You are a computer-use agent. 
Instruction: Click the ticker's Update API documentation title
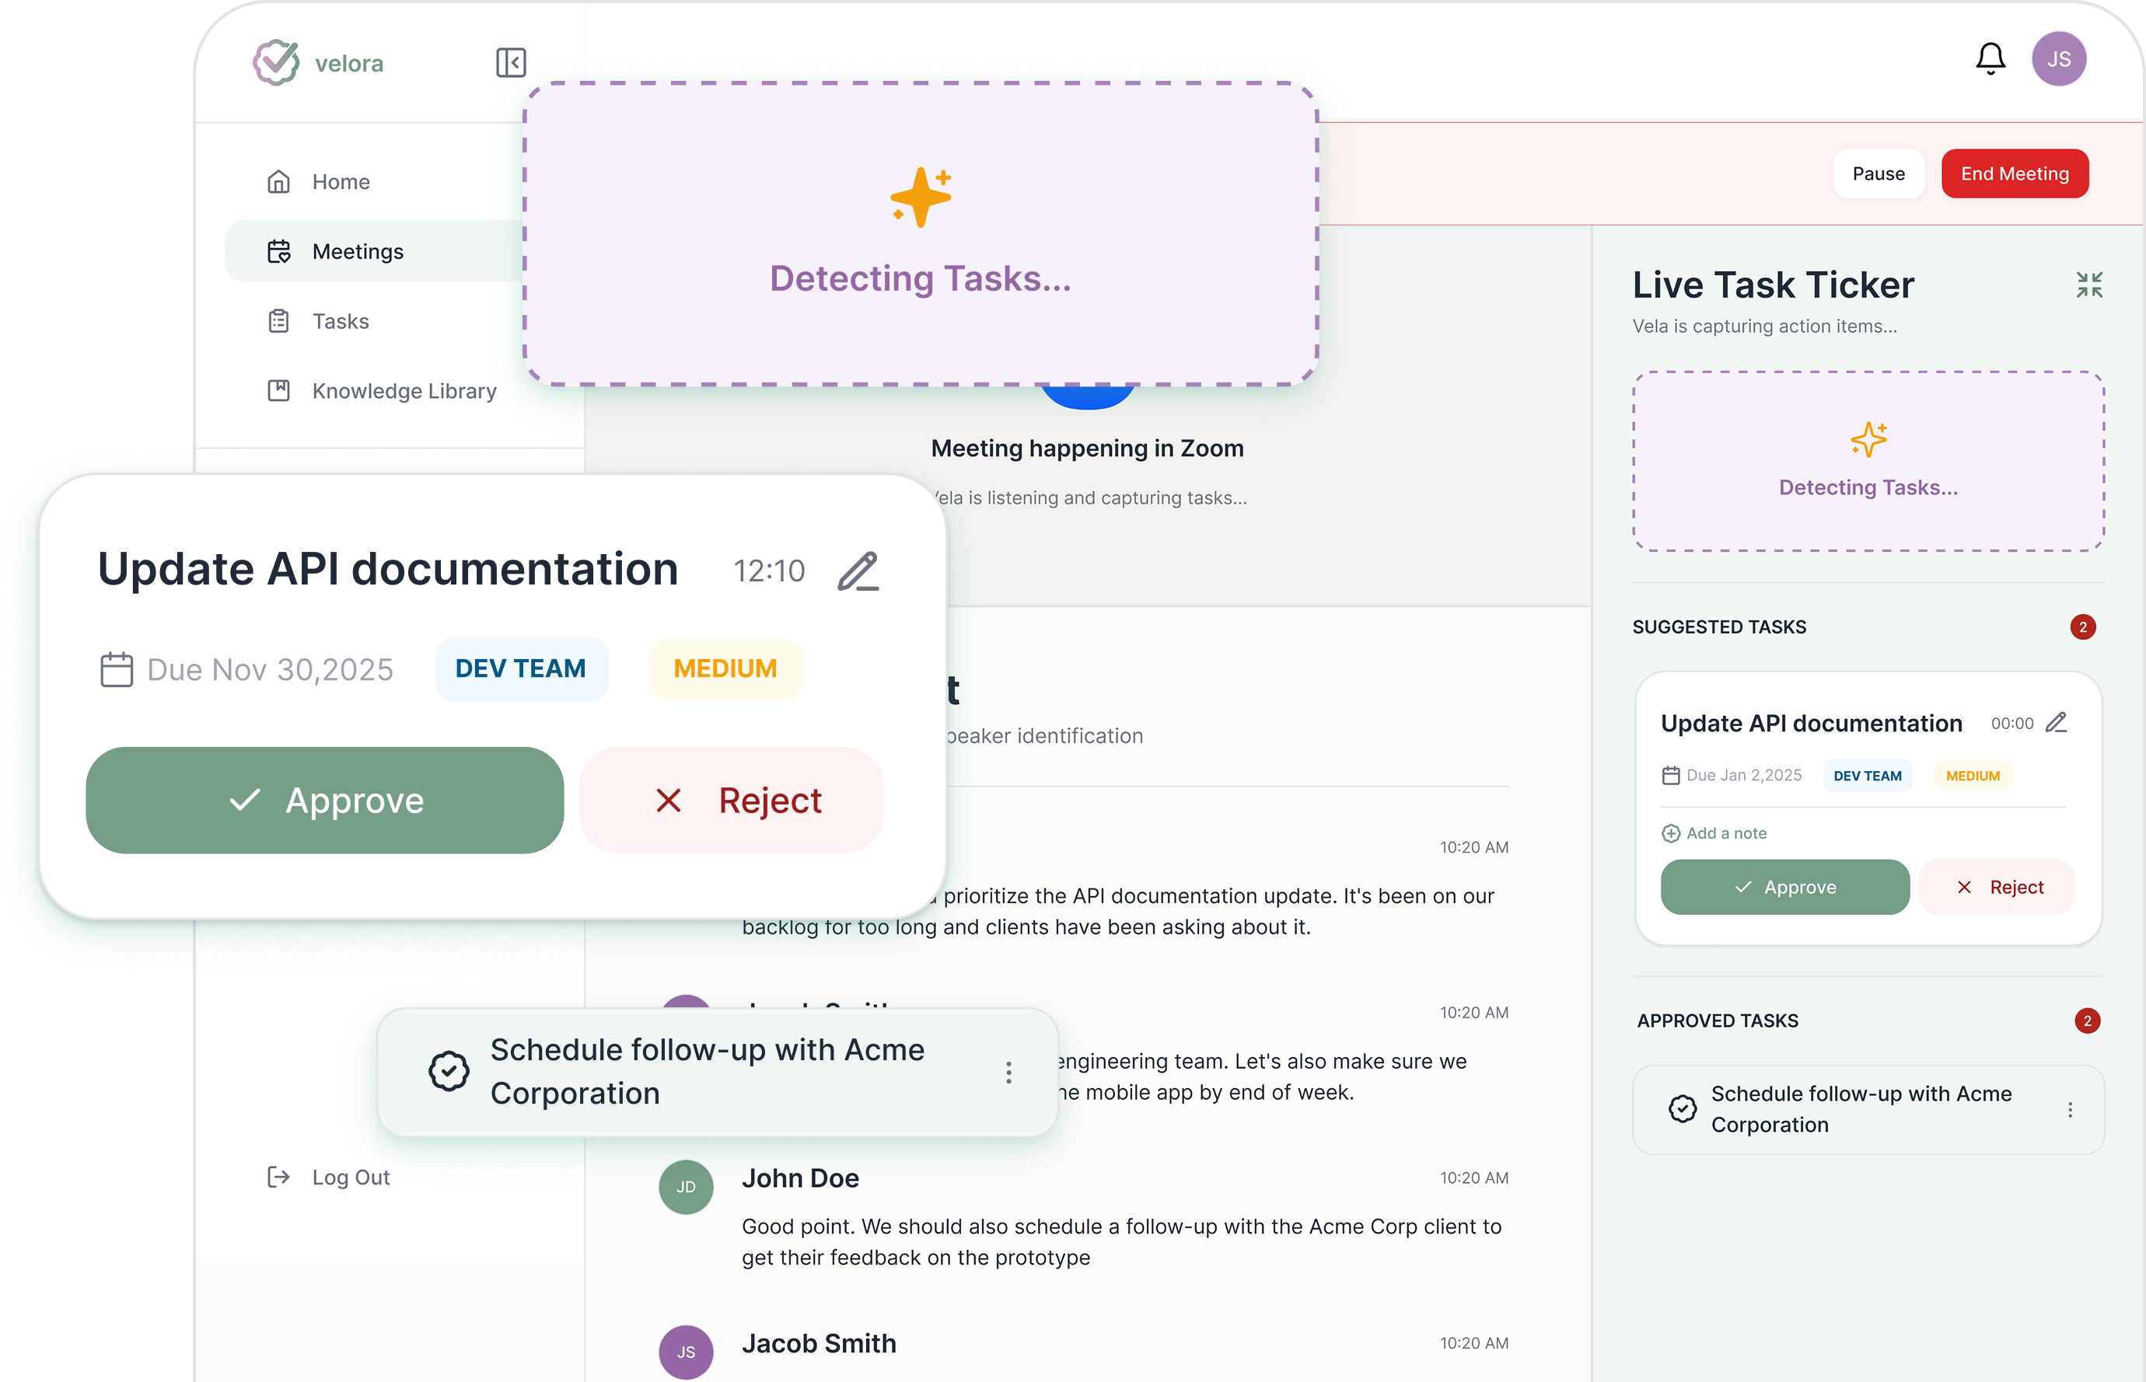coord(1811,724)
